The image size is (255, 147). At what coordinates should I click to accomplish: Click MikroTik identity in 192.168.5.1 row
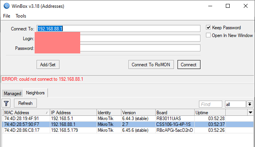(106, 119)
